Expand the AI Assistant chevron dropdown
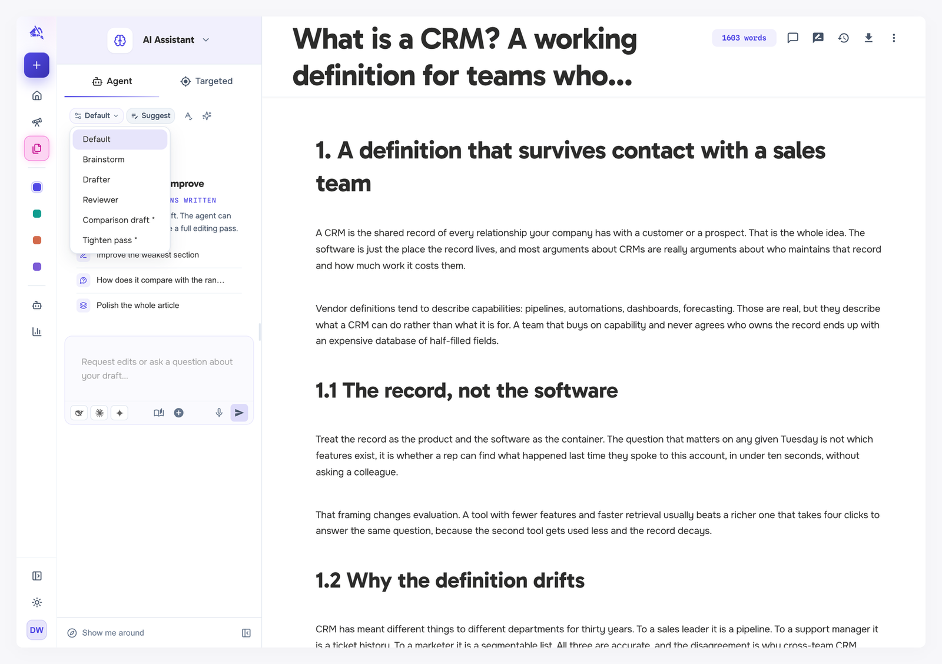942x664 pixels. (x=206, y=40)
